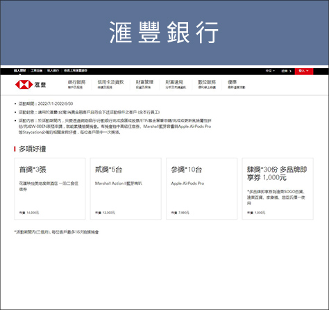Screen dimensions: 329x310
Task: Click the Marshall Action II prize description
Action: coord(119,183)
